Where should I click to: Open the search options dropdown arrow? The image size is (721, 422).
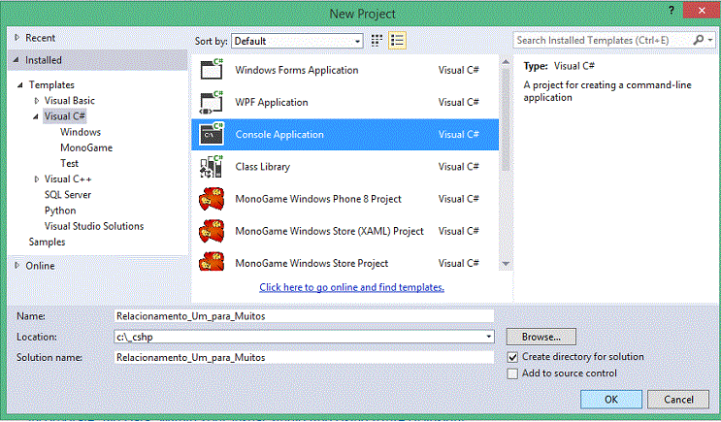[x=710, y=41]
